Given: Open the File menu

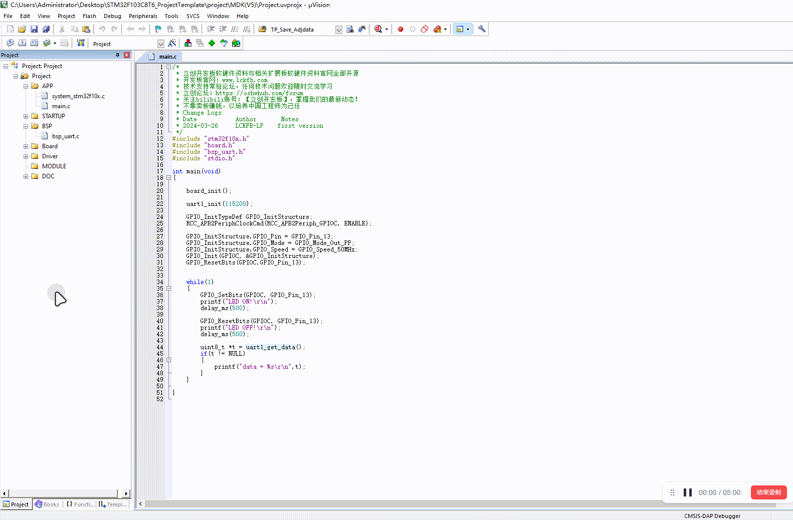Looking at the screenshot, I should pyautogui.click(x=8, y=16).
